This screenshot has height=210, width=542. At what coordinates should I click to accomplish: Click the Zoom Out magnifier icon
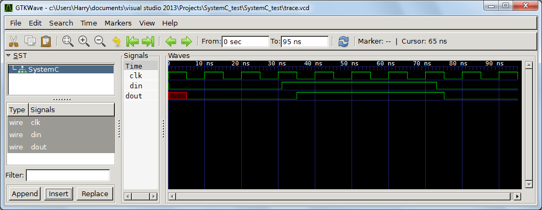(x=100, y=41)
